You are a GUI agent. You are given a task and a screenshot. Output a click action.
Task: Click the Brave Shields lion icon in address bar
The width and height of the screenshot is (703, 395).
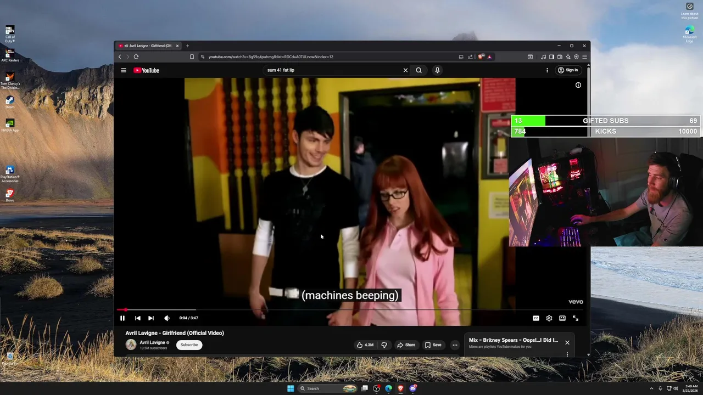pos(481,57)
